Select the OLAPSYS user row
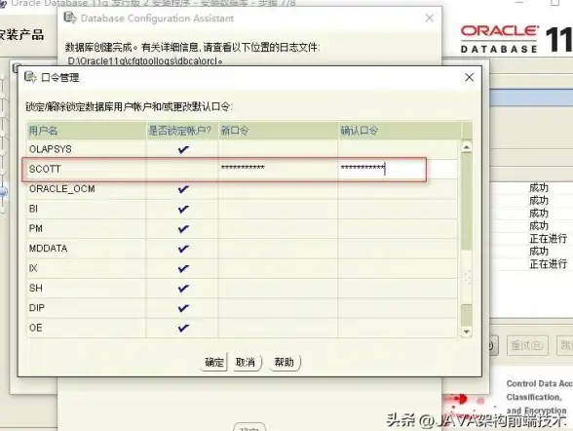The image size is (573, 431). [x=242, y=149]
